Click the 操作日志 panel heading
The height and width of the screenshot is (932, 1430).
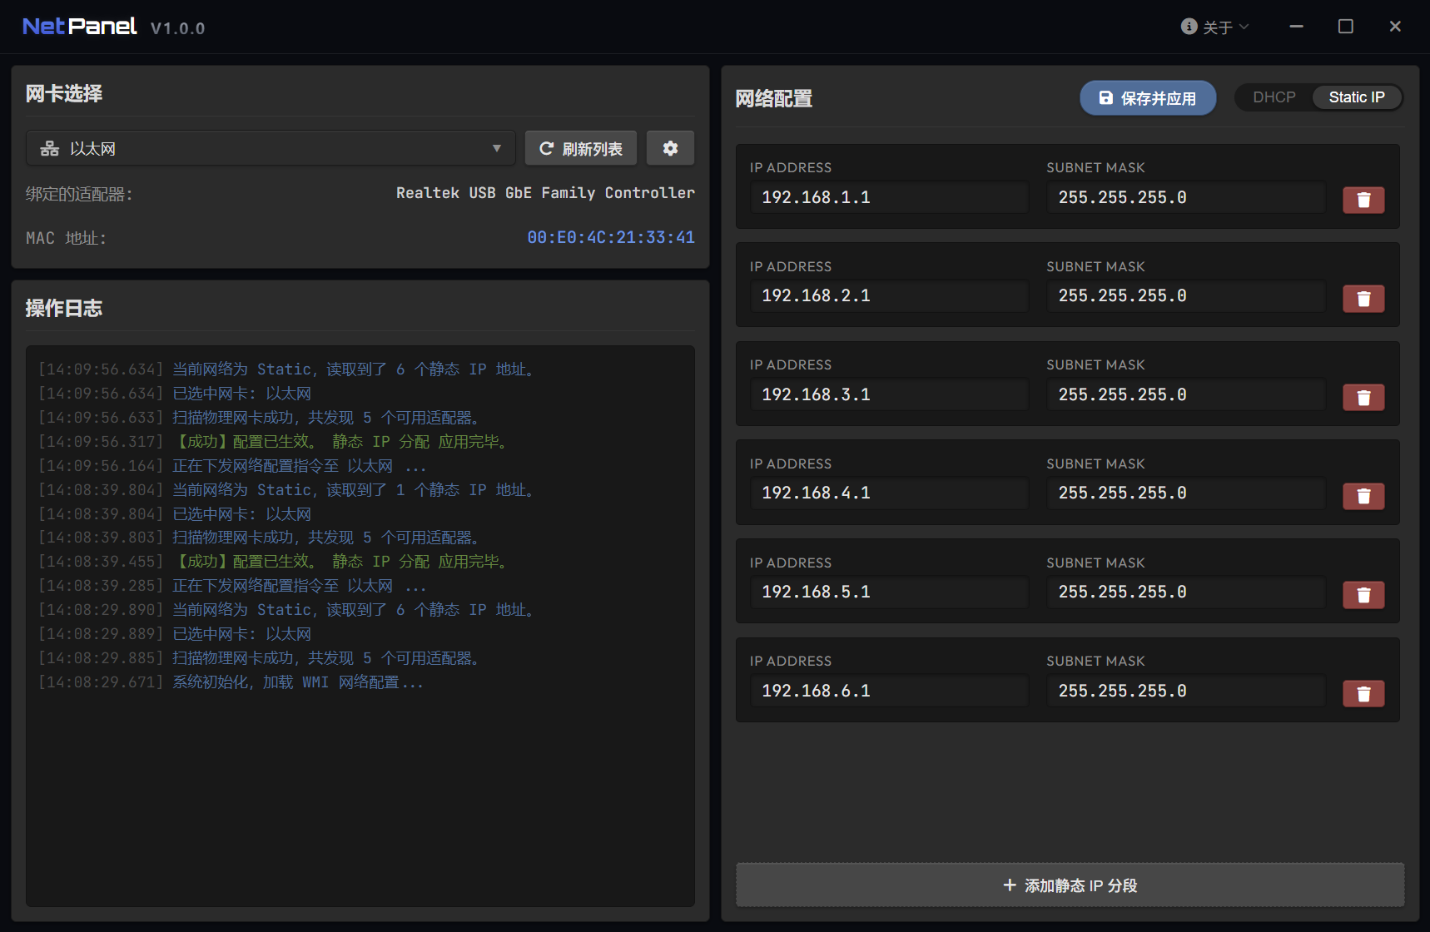[64, 309]
